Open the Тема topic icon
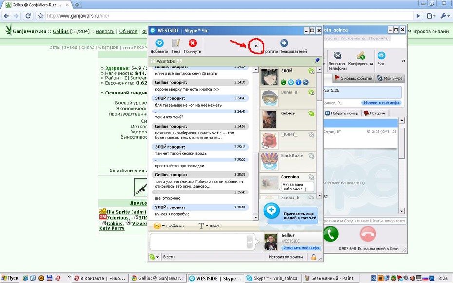The width and height of the screenshot is (453, 283). (176, 43)
